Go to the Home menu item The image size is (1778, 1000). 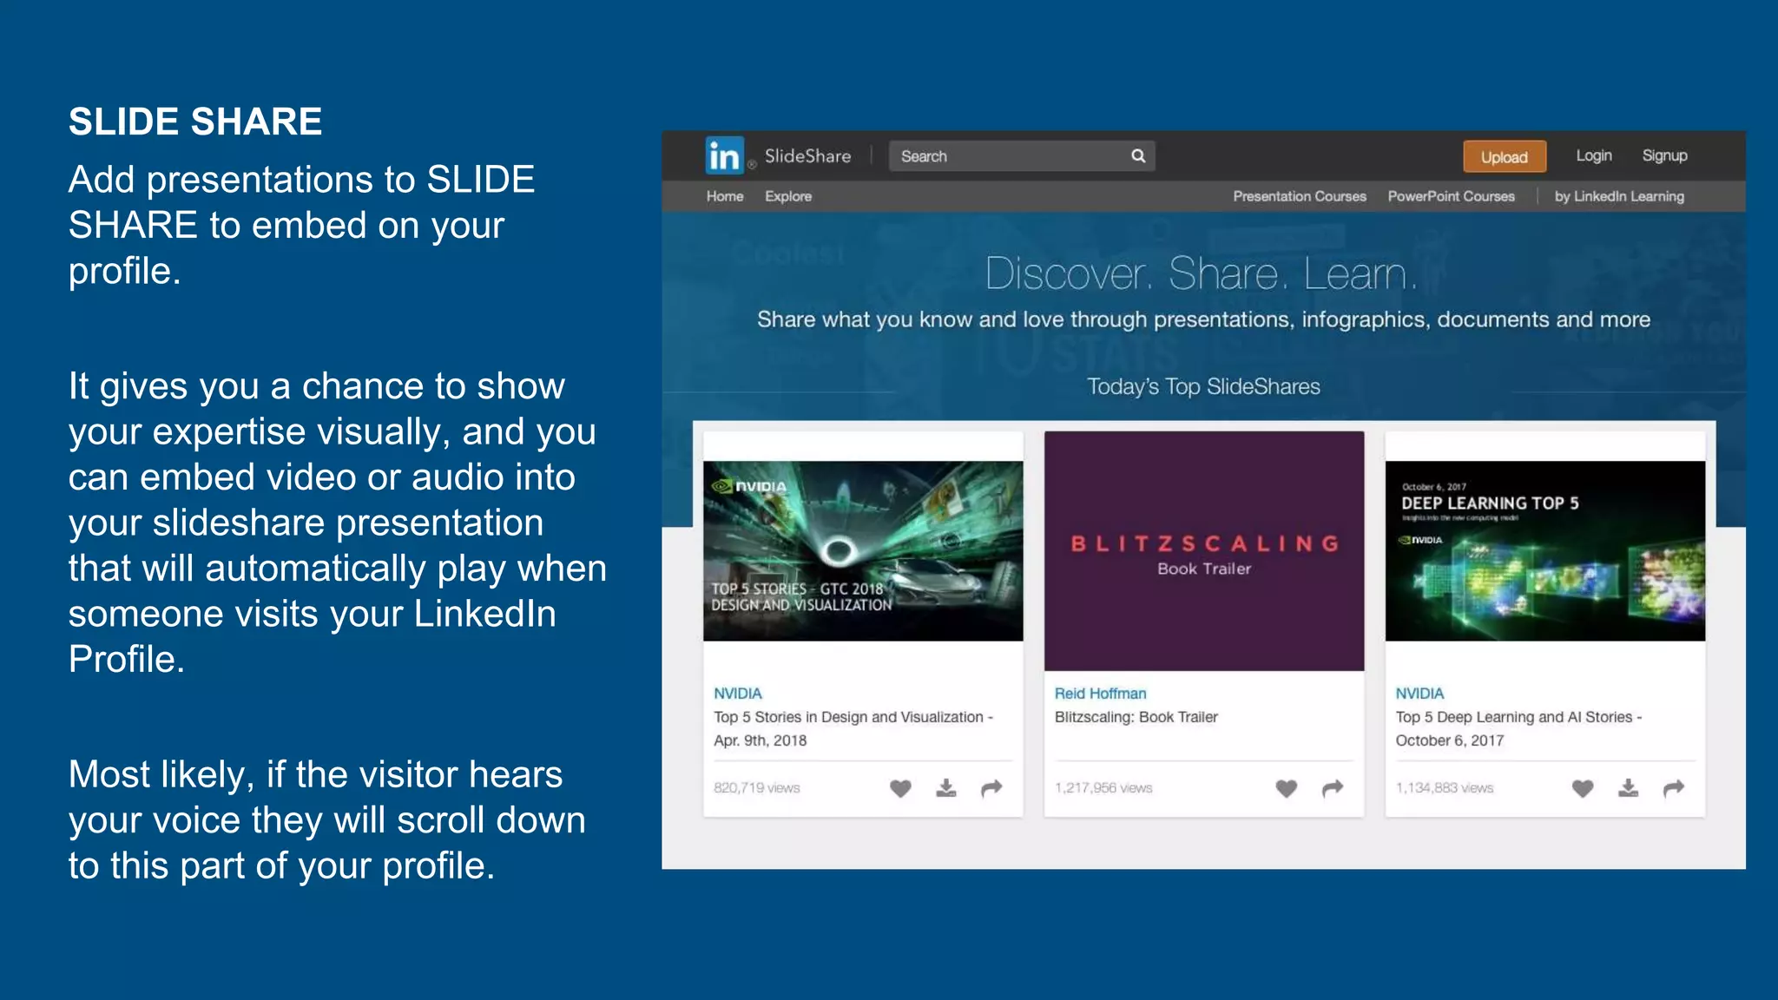(725, 196)
